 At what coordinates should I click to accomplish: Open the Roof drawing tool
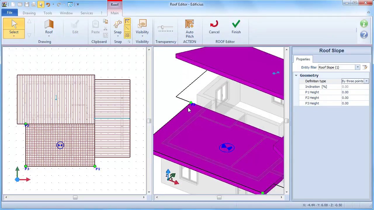tap(49, 28)
